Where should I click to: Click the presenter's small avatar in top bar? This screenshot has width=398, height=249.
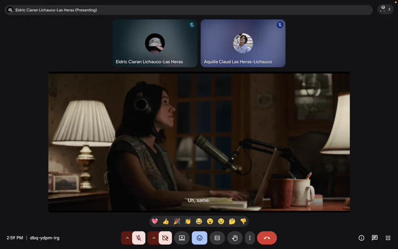click(10, 10)
